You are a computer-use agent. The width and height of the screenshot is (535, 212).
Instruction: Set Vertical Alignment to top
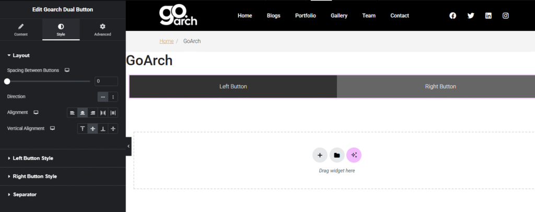82,128
